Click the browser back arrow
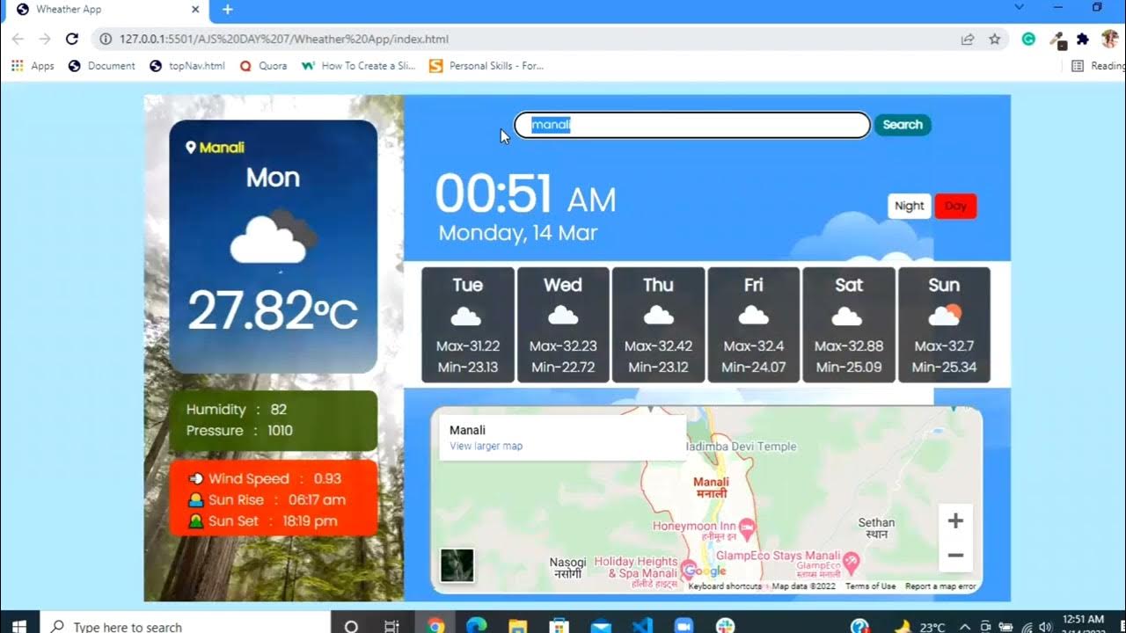1126x633 pixels. [18, 39]
